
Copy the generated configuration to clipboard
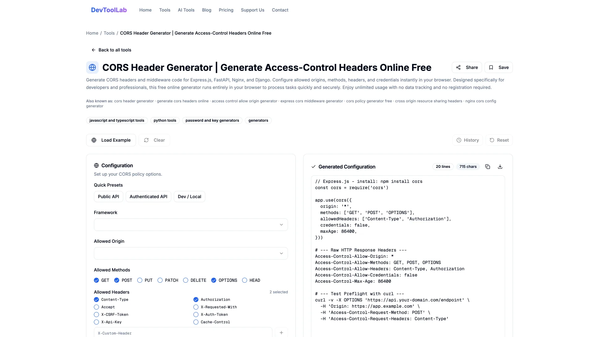pos(488,167)
